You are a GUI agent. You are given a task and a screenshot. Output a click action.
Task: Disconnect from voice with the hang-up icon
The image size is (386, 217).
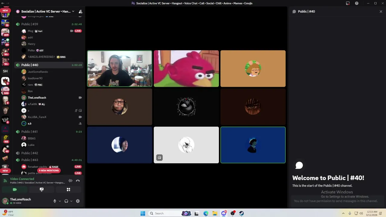pos(78,181)
